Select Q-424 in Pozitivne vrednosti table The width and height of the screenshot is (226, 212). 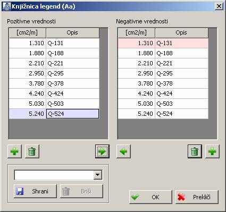[x=73, y=94]
